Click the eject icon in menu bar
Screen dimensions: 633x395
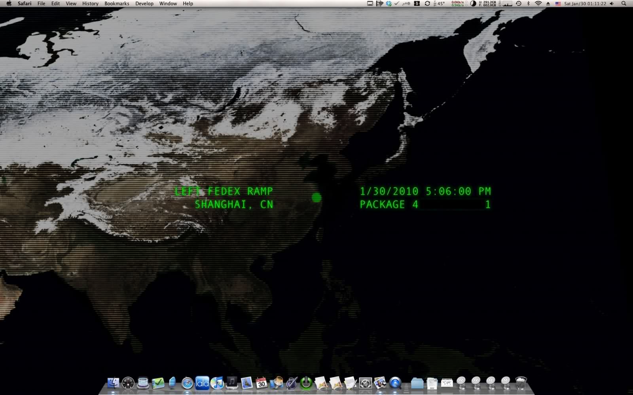(x=548, y=4)
